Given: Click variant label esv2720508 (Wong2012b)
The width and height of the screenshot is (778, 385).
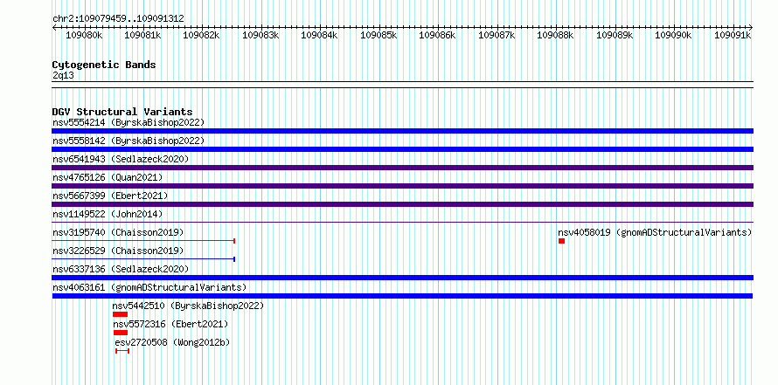Looking at the screenshot, I should (173, 342).
